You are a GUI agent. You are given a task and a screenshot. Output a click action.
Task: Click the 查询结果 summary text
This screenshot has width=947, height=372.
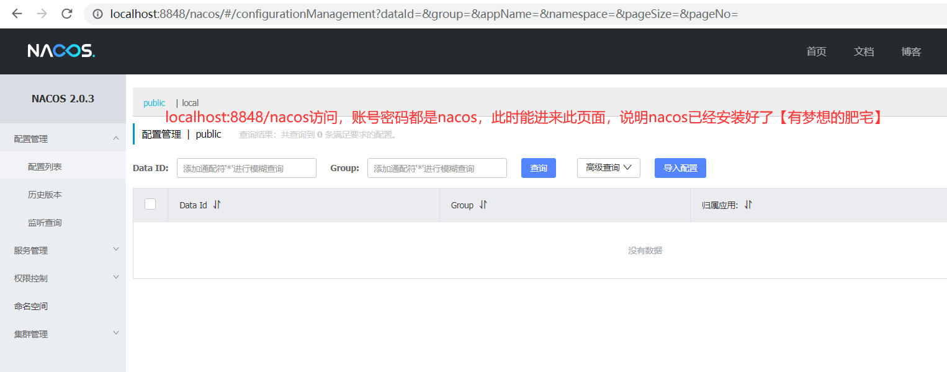click(318, 135)
